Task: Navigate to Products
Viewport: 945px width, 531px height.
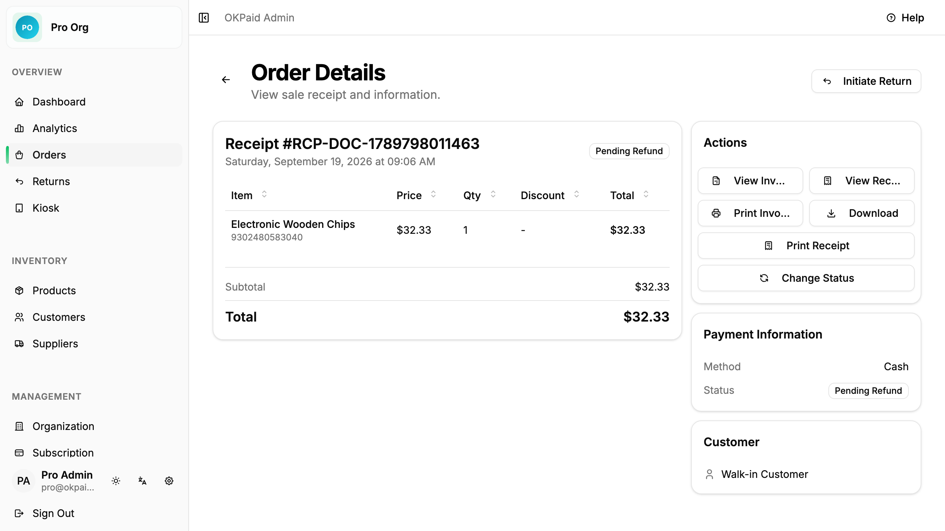Action: (94, 291)
